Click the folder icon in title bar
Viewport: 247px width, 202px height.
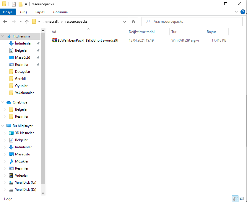pyautogui.click(x=4, y=4)
